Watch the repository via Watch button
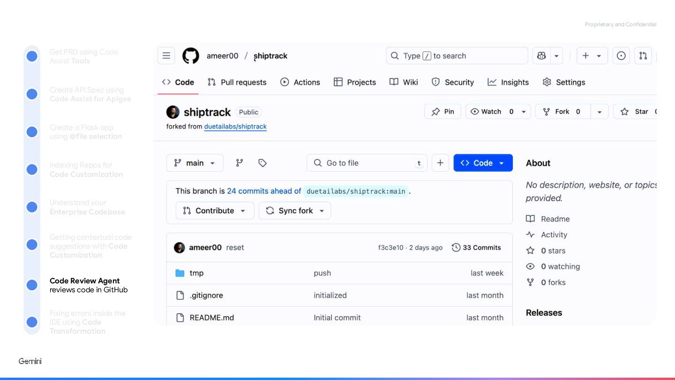675x380 pixels. coord(492,112)
